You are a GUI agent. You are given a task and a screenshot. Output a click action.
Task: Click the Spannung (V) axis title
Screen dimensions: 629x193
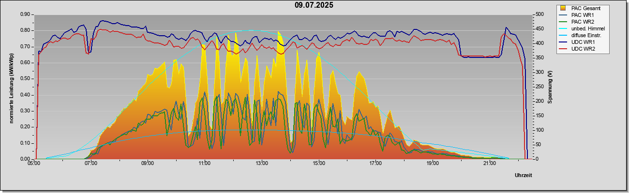550,87
